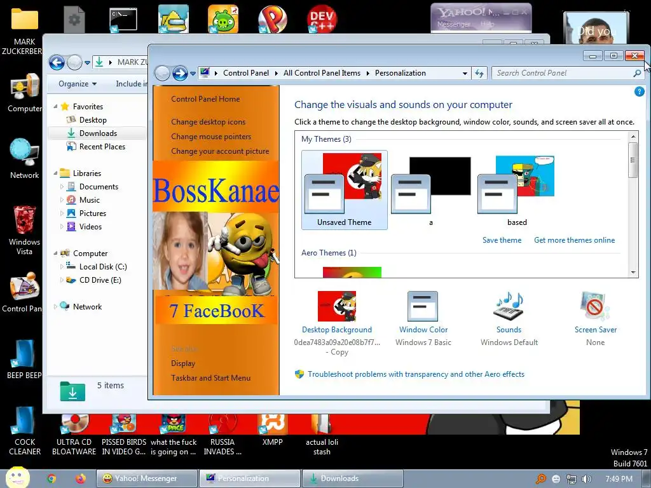Go to Control Panel Home
The image size is (651, 488).
(205, 98)
